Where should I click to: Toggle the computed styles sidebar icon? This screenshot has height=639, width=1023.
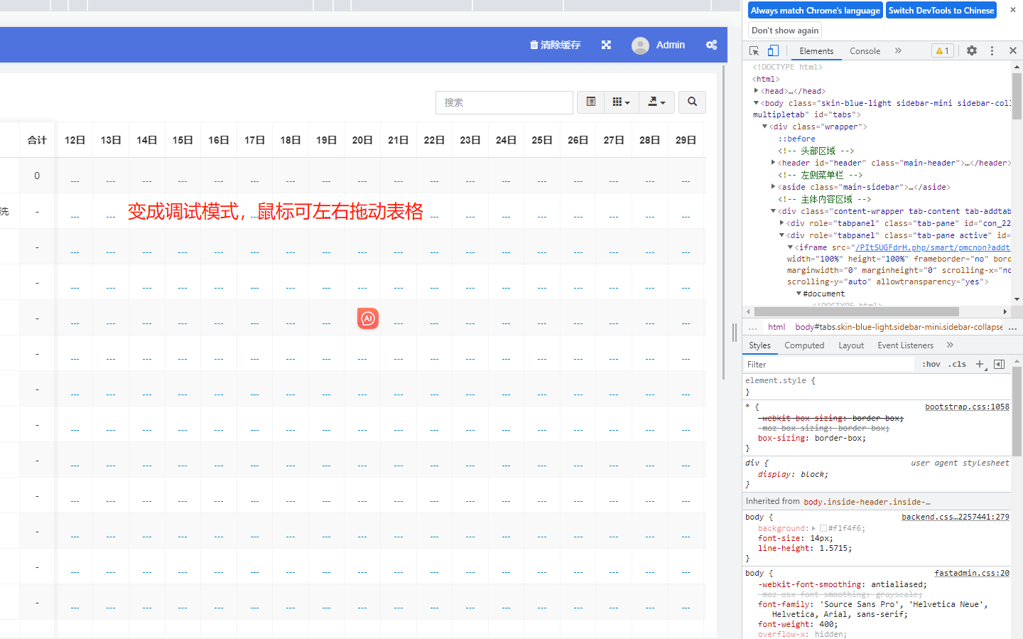(x=999, y=365)
